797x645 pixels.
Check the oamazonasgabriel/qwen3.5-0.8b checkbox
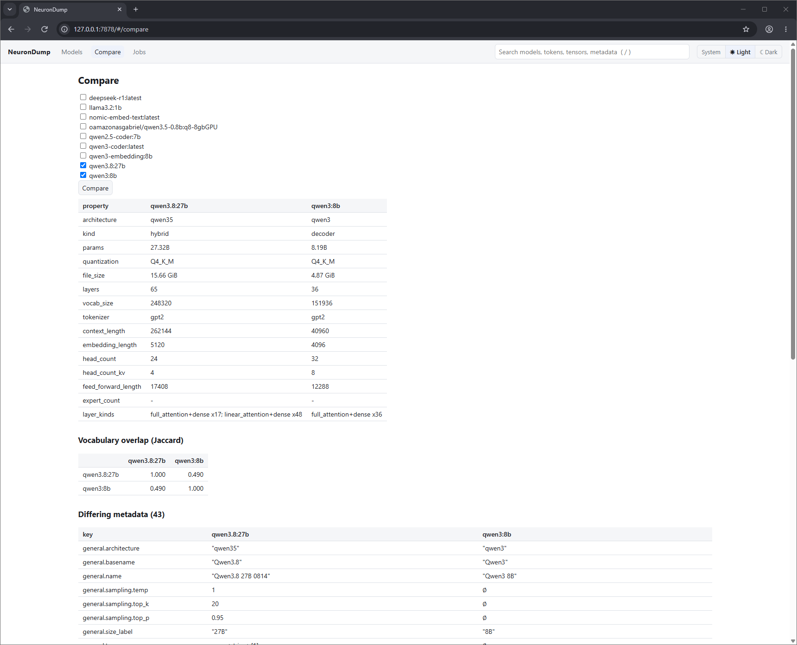[83, 126]
